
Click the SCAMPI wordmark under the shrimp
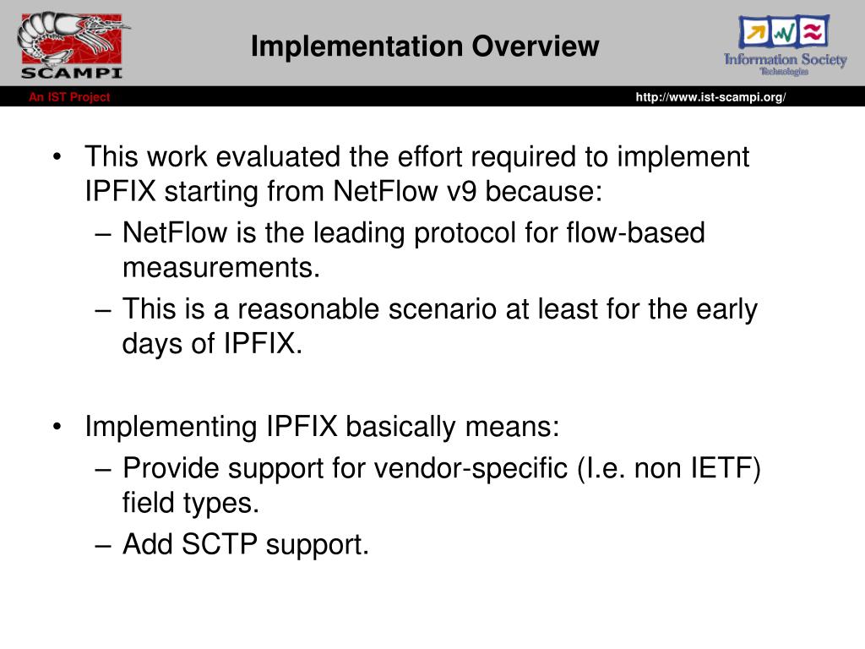point(72,73)
